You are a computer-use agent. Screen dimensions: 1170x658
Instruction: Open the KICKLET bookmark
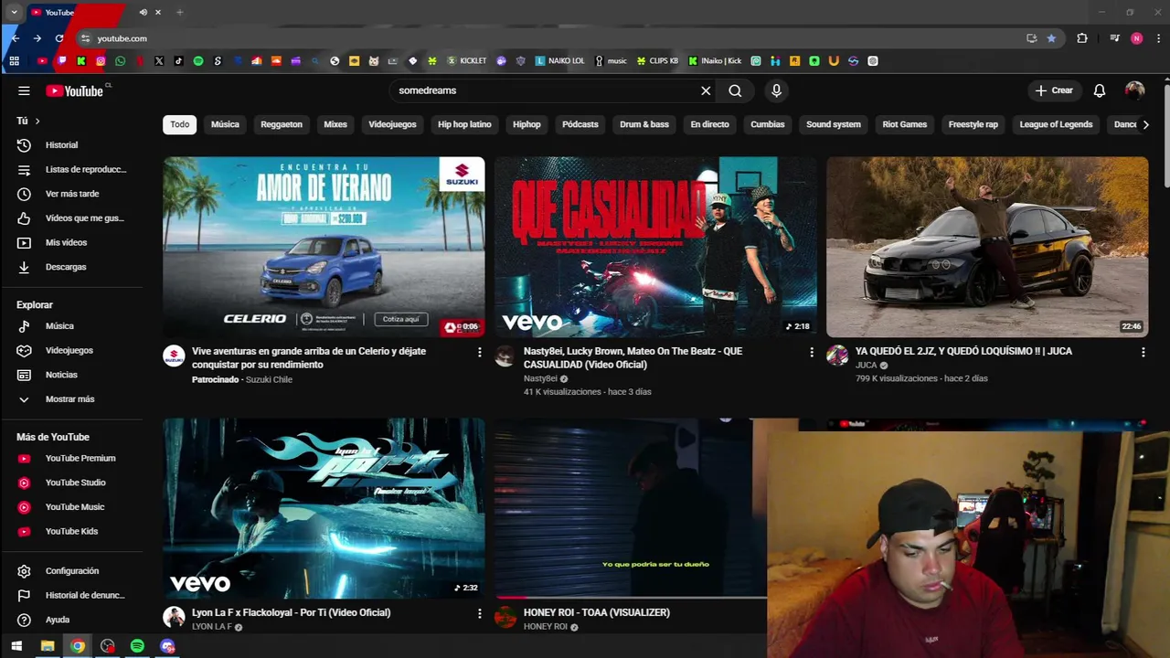pos(467,61)
